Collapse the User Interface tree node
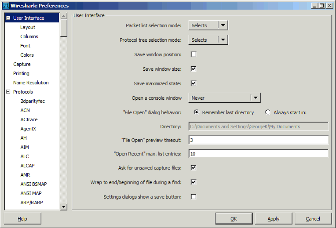This screenshot has height=228, width=336. tap(8, 18)
